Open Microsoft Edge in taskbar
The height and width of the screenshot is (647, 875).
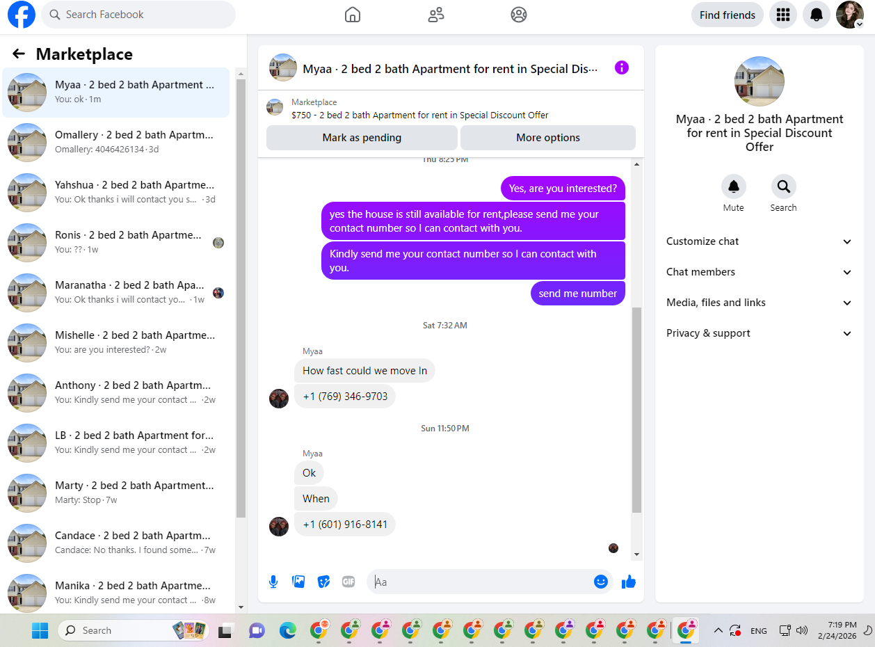pos(287,630)
